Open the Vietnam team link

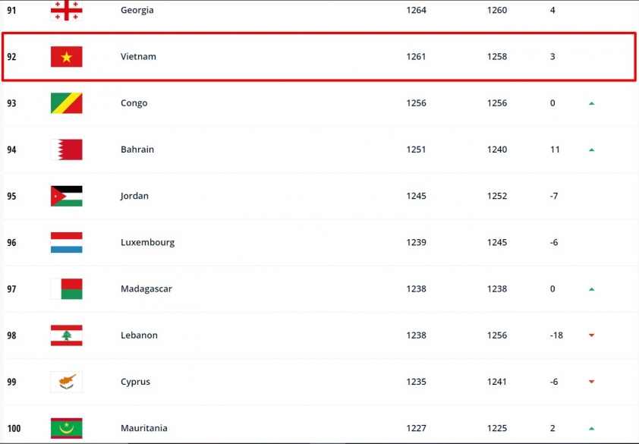point(138,57)
